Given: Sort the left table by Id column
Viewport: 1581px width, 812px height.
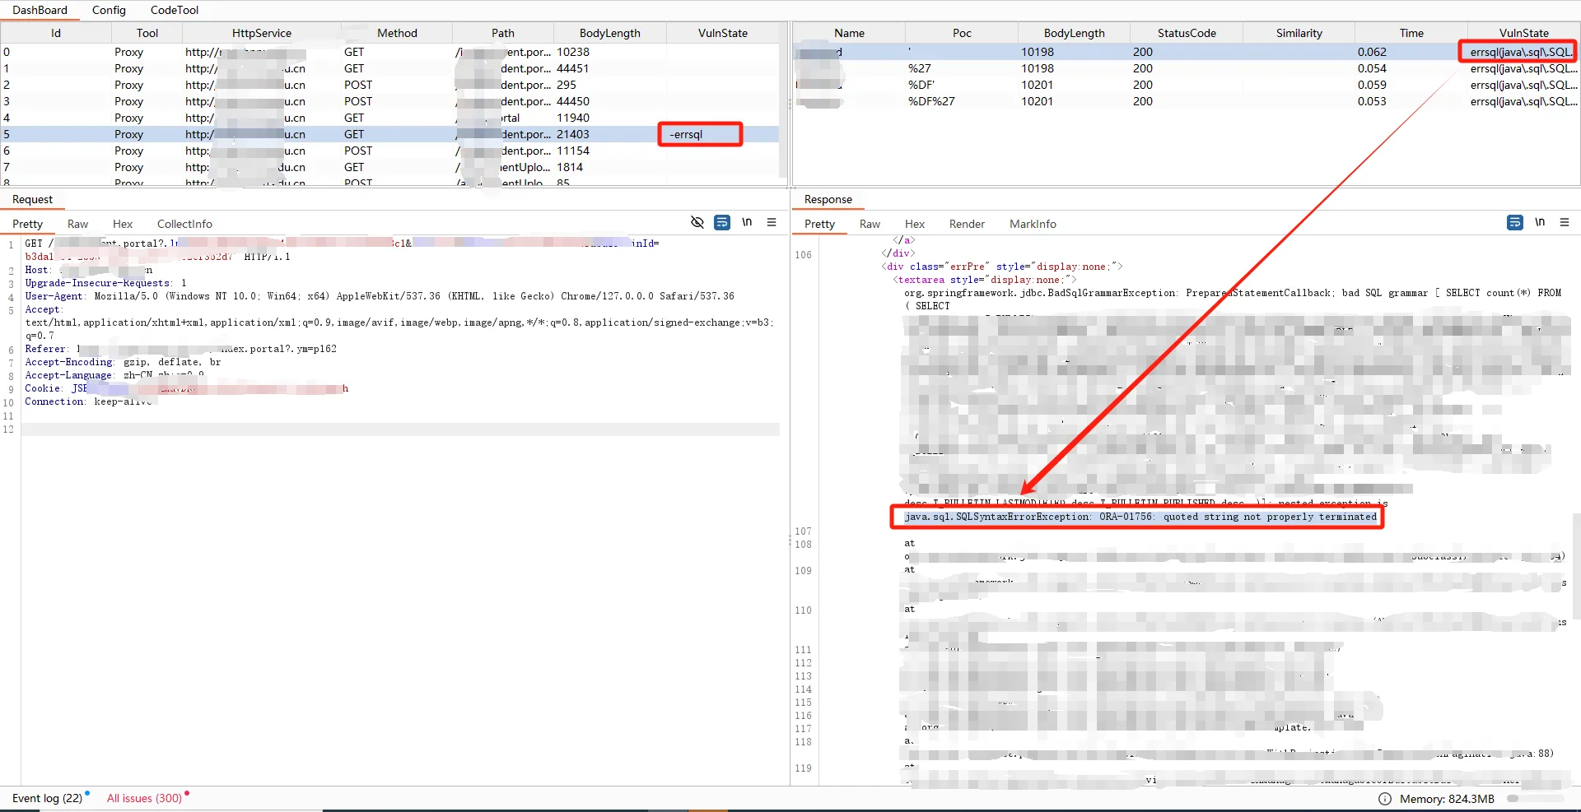Looking at the screenshot, I should point(56,33).
